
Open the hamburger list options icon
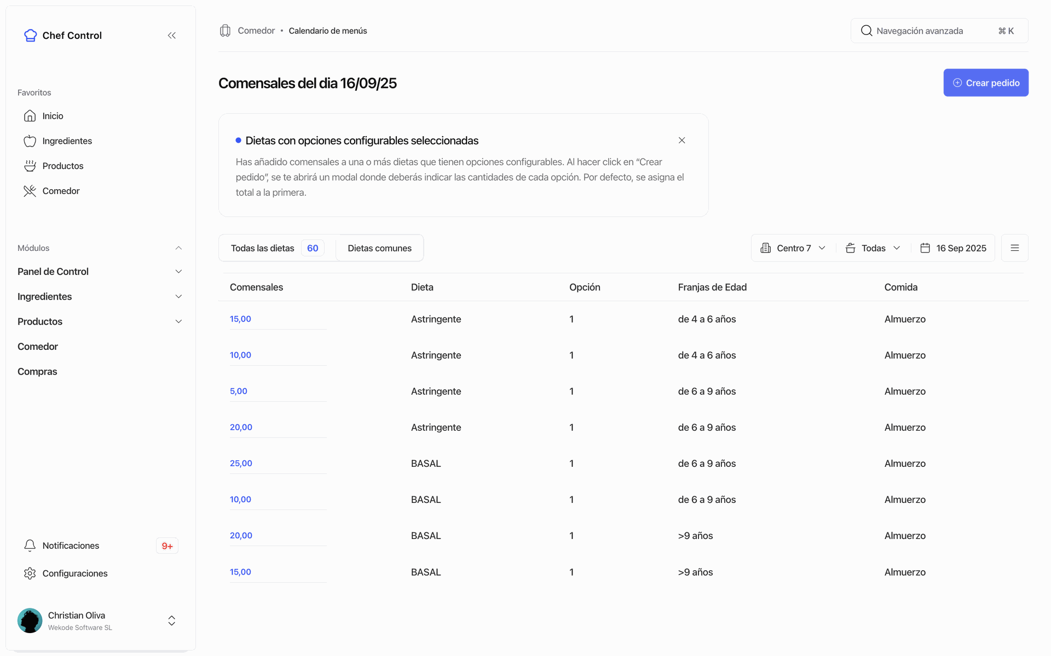click(1014, 248)
